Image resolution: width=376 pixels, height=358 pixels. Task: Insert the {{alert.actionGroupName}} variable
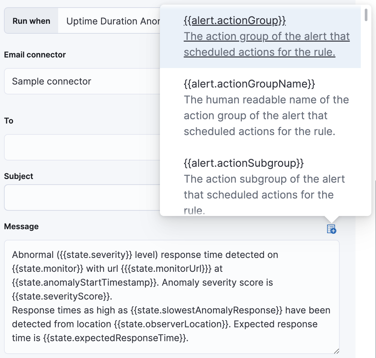[249, 84]
